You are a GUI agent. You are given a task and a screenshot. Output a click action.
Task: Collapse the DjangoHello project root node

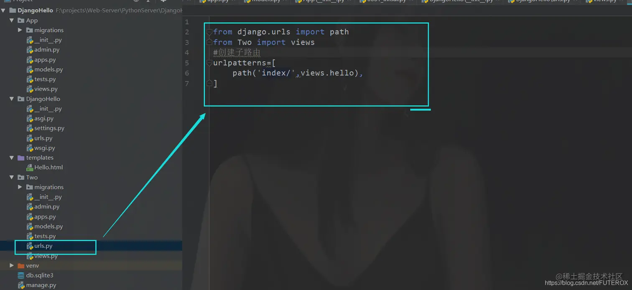[x=3, y=10]
